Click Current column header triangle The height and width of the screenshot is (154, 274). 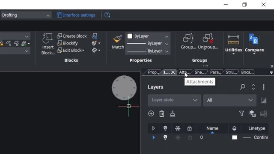click(153, 128)
